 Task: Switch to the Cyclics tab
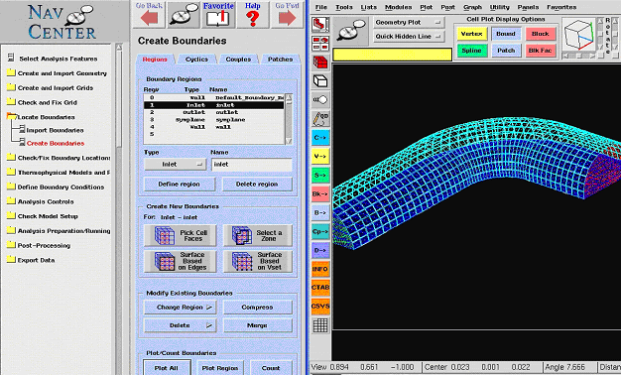pyautogui.click(x=196, y=60)
